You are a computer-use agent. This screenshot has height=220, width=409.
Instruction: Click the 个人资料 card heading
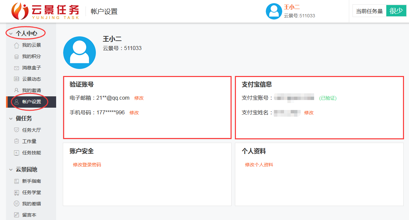(x=254, y=151)
